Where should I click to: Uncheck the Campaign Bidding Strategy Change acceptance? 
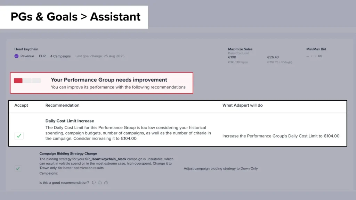pos(19,168)
